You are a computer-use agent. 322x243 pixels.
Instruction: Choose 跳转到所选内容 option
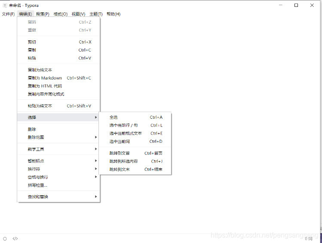[135, 161]
